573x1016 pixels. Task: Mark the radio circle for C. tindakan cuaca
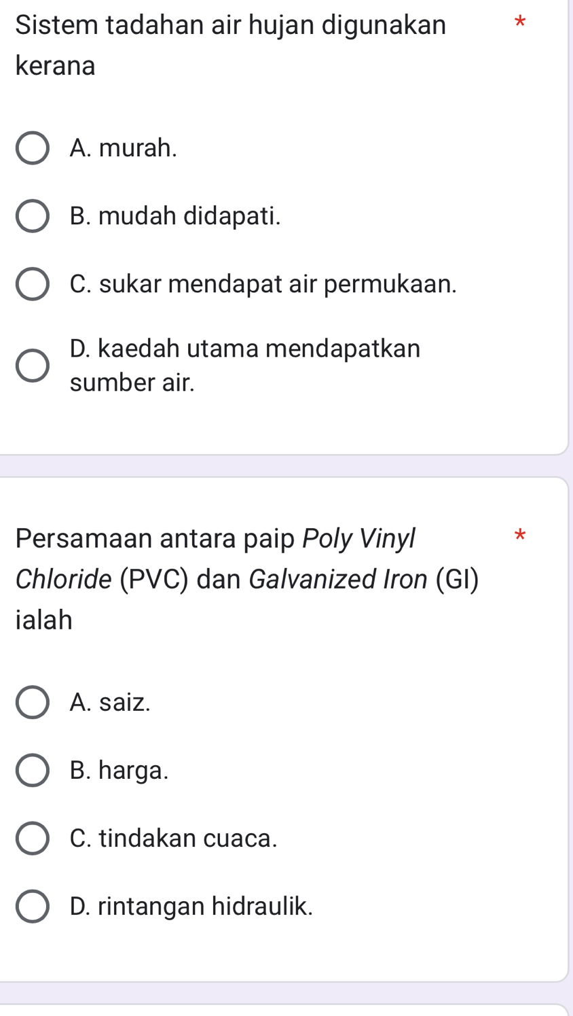[x=32, y=838]
